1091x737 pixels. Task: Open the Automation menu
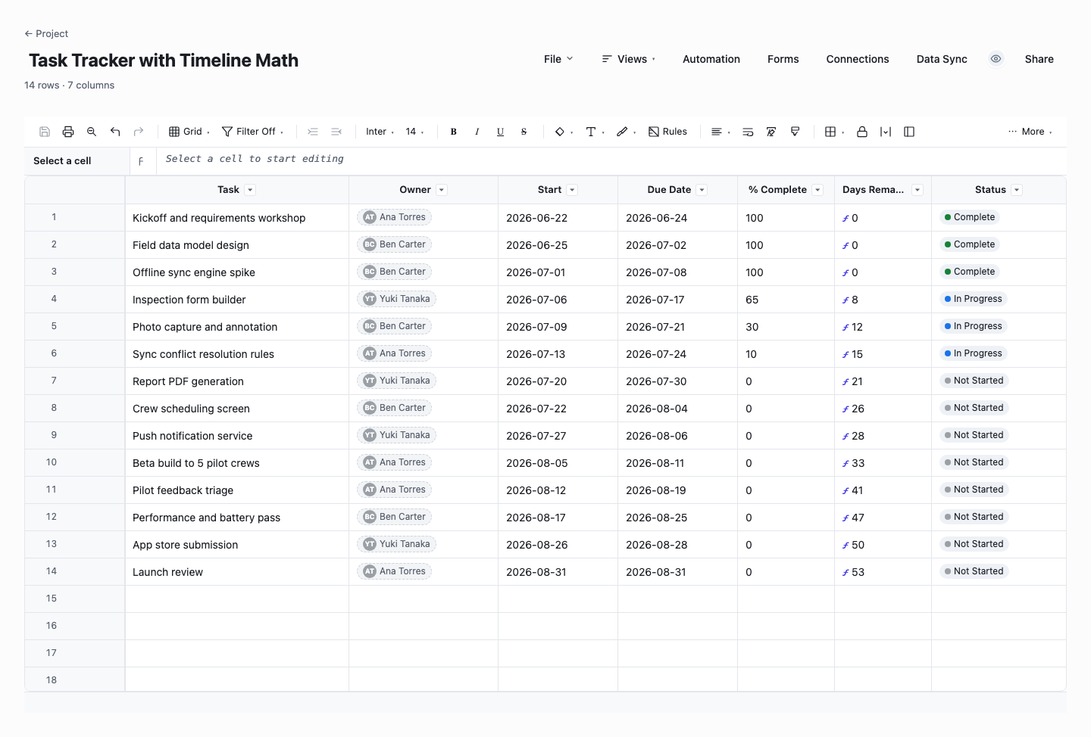click(711, 59)
